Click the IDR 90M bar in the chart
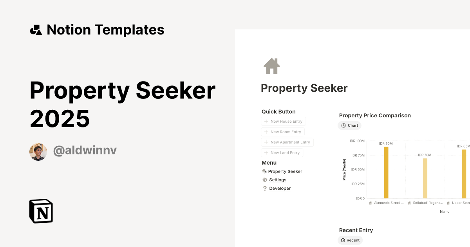 click(386, 173)
